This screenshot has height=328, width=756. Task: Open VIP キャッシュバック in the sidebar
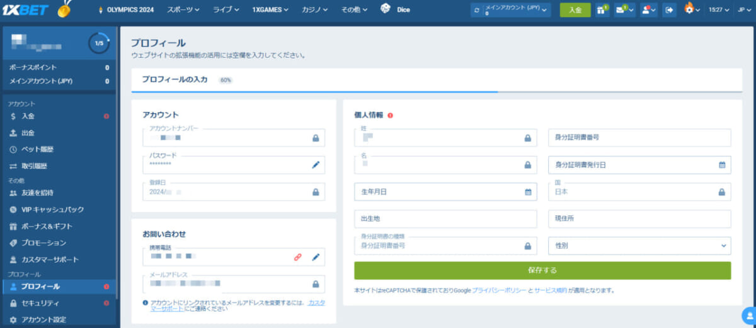pos(59,209)
